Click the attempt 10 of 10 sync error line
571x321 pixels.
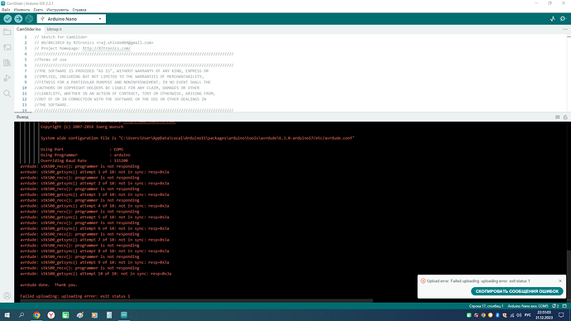tap(96, 274)
